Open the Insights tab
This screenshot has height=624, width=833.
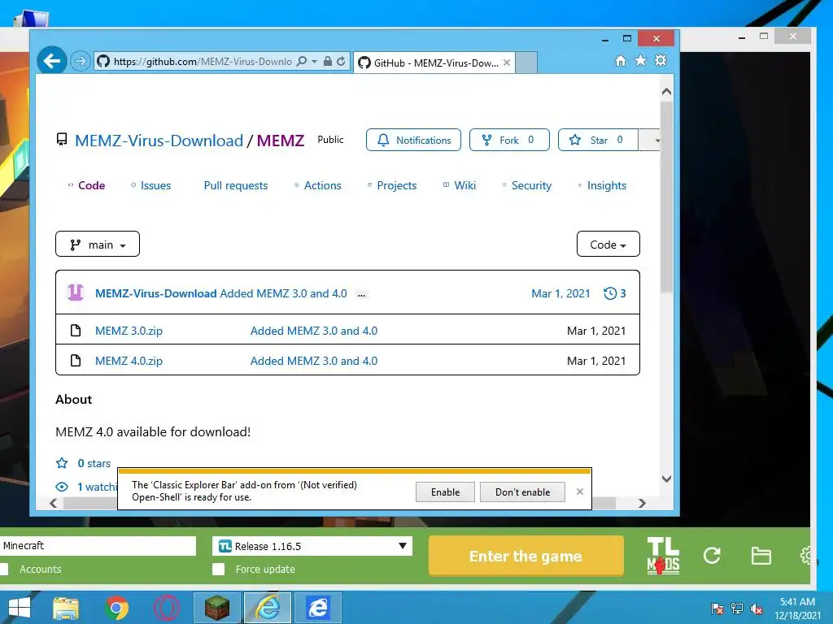tap(602, 185)
